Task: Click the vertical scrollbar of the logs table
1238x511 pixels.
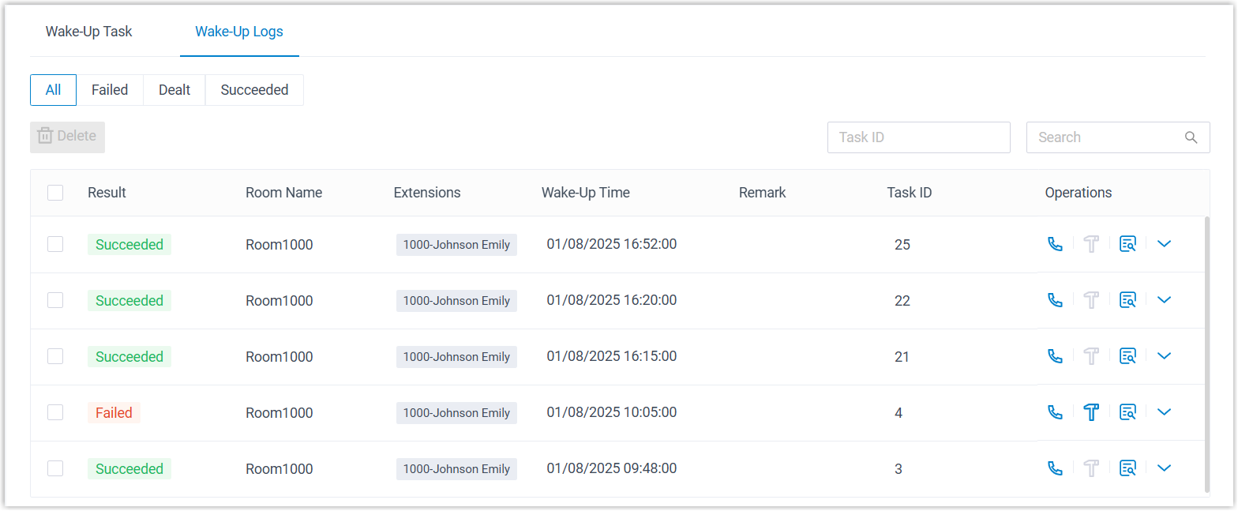Action: [x=1206, y=355]
